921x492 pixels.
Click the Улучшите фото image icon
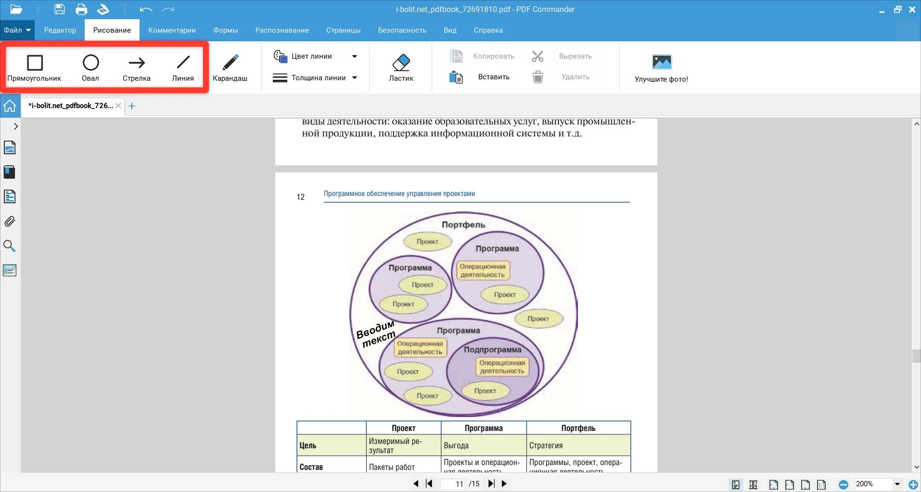[661, 62]
